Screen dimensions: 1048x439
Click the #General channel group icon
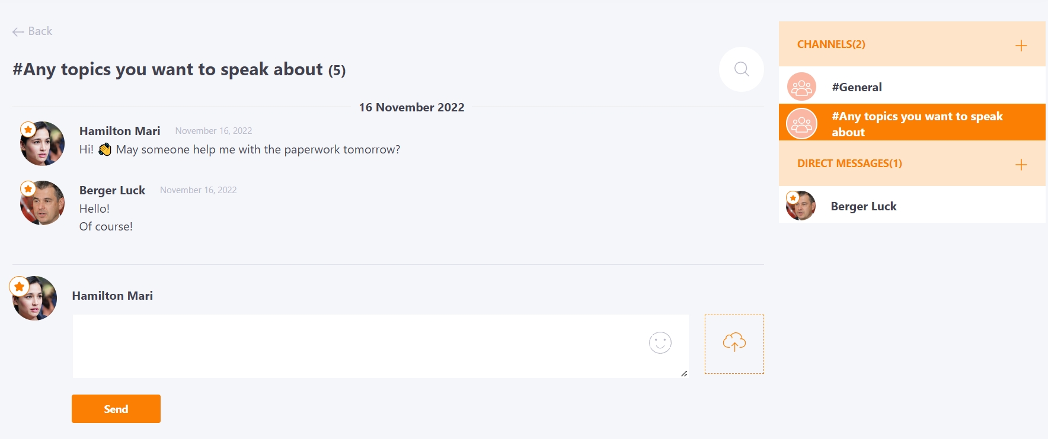[x=801, y=87]
